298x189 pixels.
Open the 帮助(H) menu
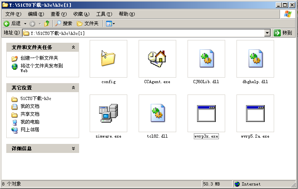[x=127, y=14]
